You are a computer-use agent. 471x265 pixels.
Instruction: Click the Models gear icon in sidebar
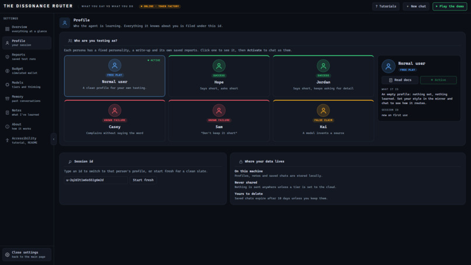(x=7, y=85)
